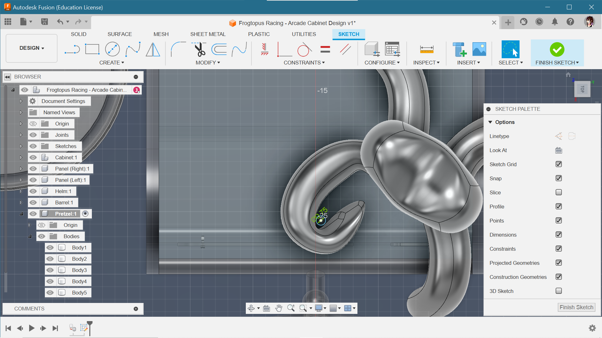Play the timeline
Screen dimensions: 602x338
tap(32, 328)
